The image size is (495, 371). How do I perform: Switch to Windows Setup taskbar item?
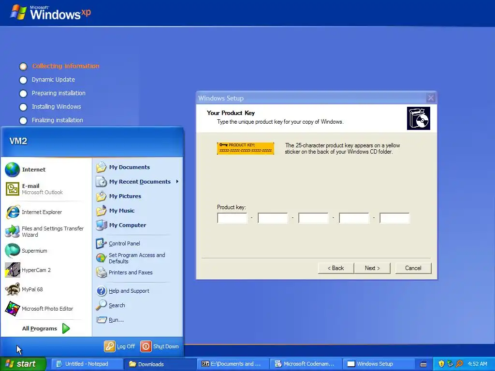pos(379,364)
